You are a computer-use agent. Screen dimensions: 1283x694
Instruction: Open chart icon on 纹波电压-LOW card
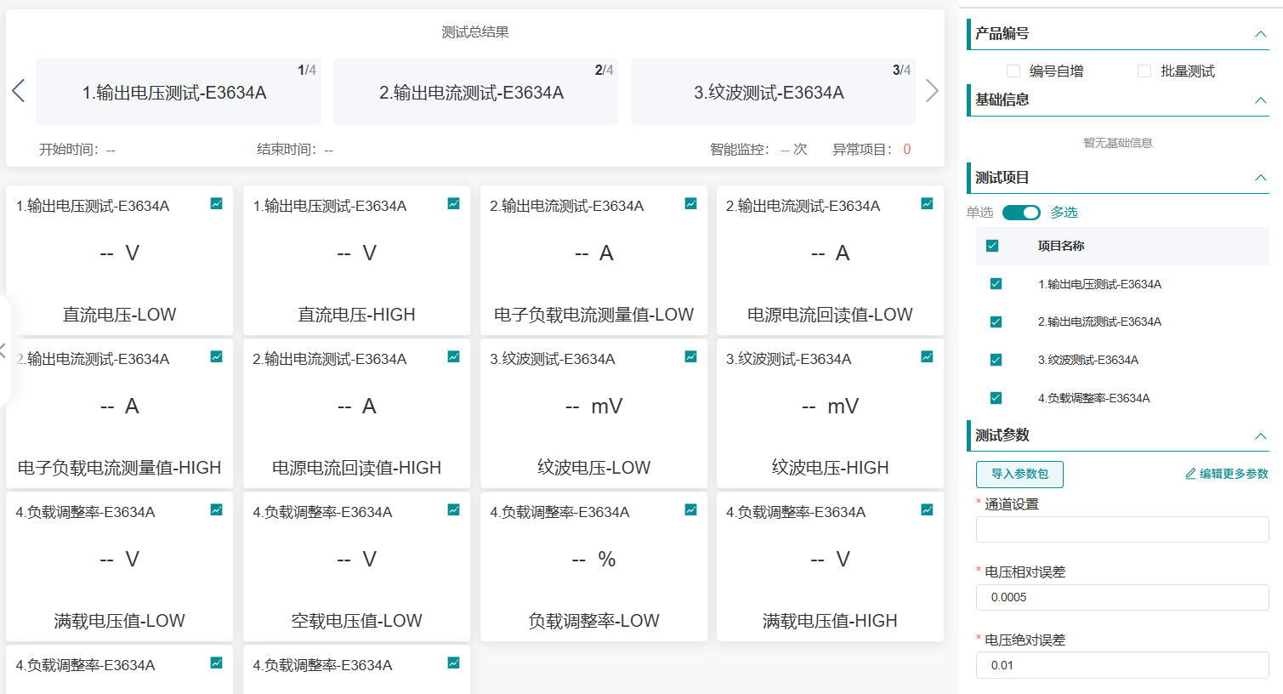click(x=691, y=356)
